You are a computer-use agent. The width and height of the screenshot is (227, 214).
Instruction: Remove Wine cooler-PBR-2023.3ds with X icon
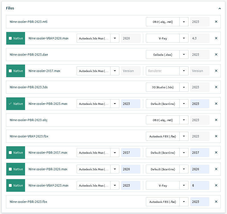coord(216,87)
